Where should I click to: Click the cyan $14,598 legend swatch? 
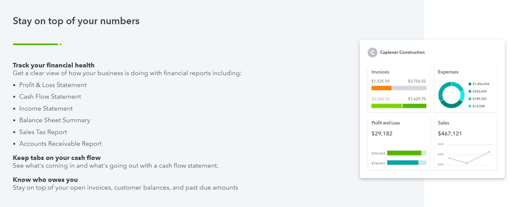coord(470,106)
